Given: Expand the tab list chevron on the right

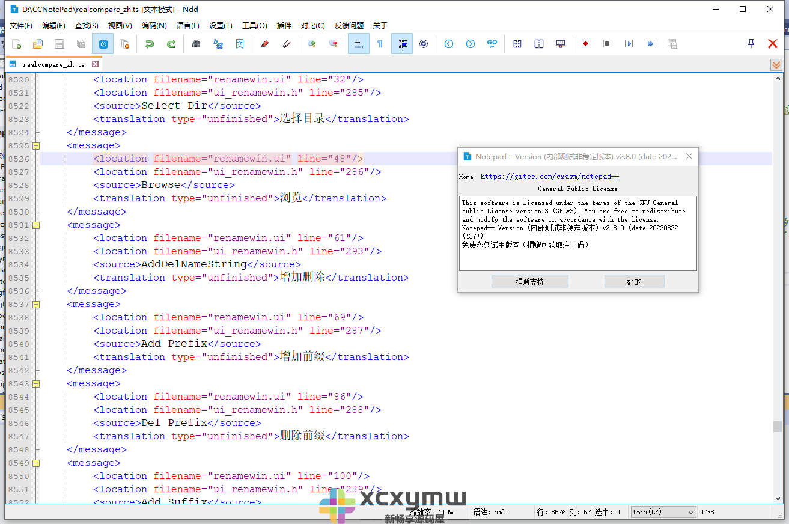Looking at the screenshot, I should pyautogui.click(x=776, y=64).
